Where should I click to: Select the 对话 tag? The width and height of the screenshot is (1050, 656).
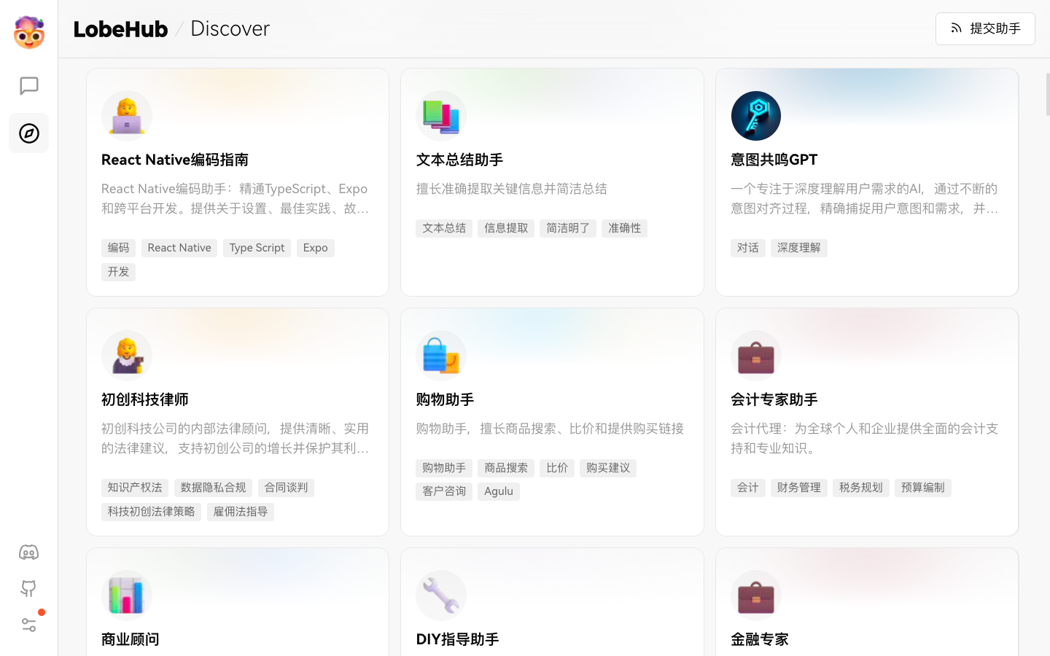pos(748,248)
